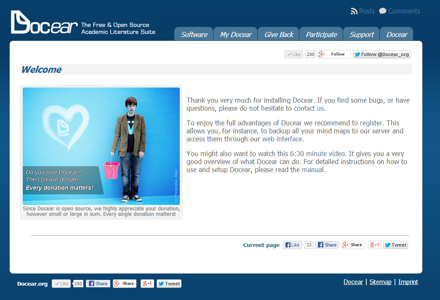Viewport: 440px width, 300px height.
Task: Click footer Docear.org Like button
Action: click(x=61, y=284)
